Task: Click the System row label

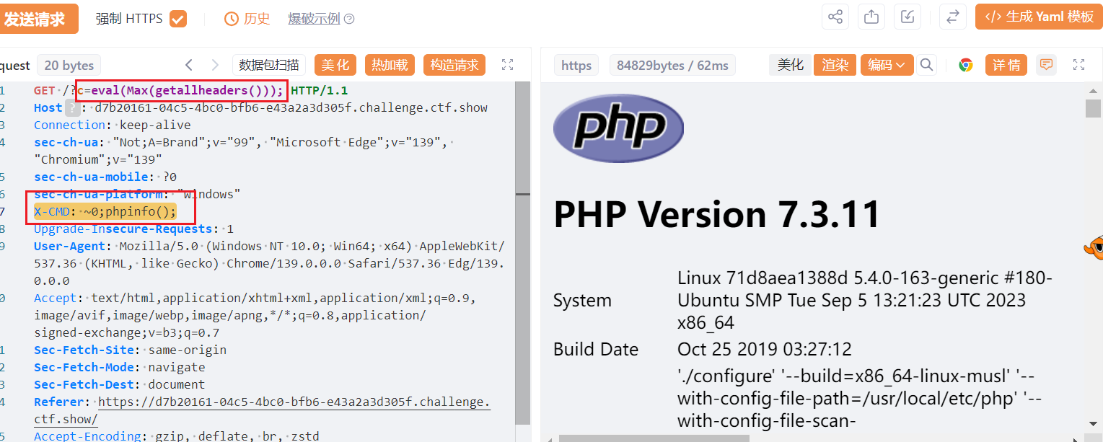Action: (x=582, y=300)
